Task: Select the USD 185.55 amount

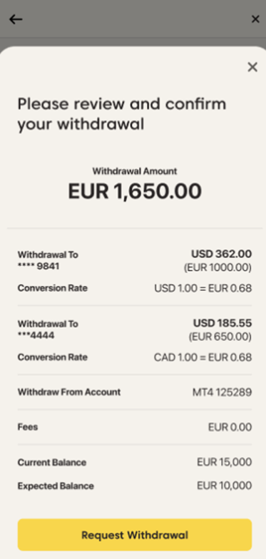Action: (222, 324)
